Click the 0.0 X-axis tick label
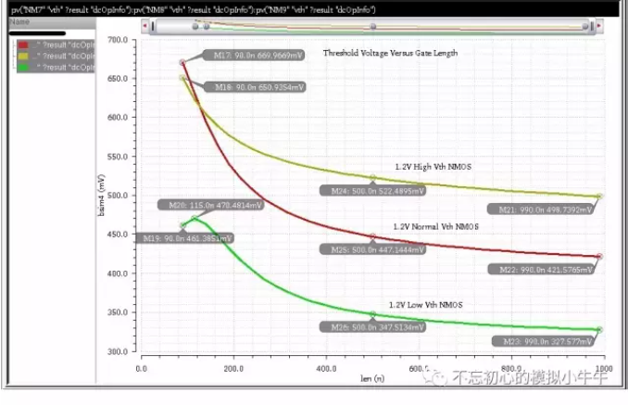 [x=142, y=368]
